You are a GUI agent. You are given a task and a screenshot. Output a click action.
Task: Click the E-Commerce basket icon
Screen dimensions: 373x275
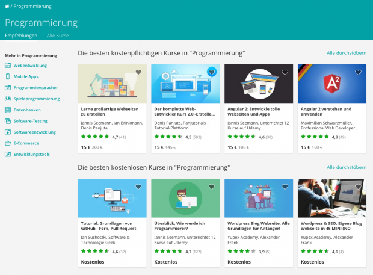[x=8, y=143]
